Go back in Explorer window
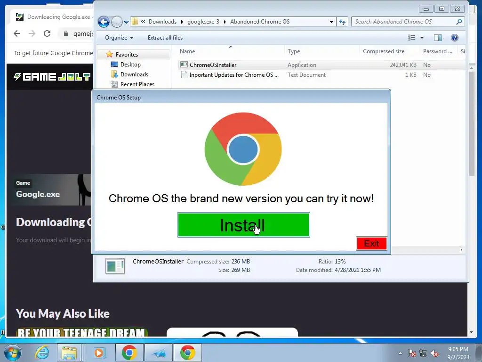The image size is (482, 362). pos(104,22)
